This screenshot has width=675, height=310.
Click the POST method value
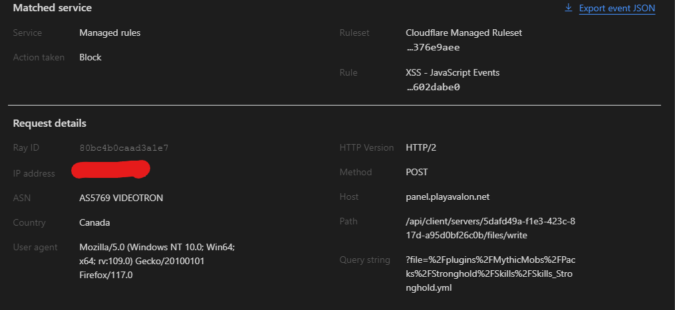click(417, 172)
